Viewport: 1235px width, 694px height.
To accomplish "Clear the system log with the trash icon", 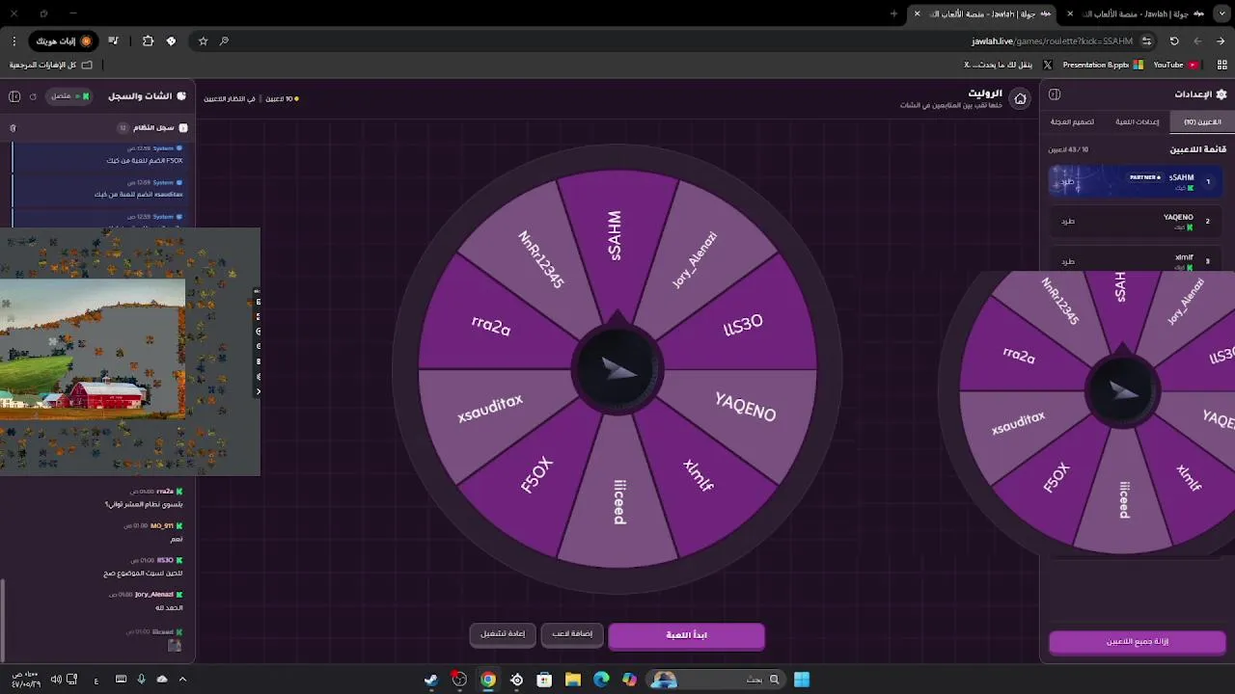I will point(13,127).
